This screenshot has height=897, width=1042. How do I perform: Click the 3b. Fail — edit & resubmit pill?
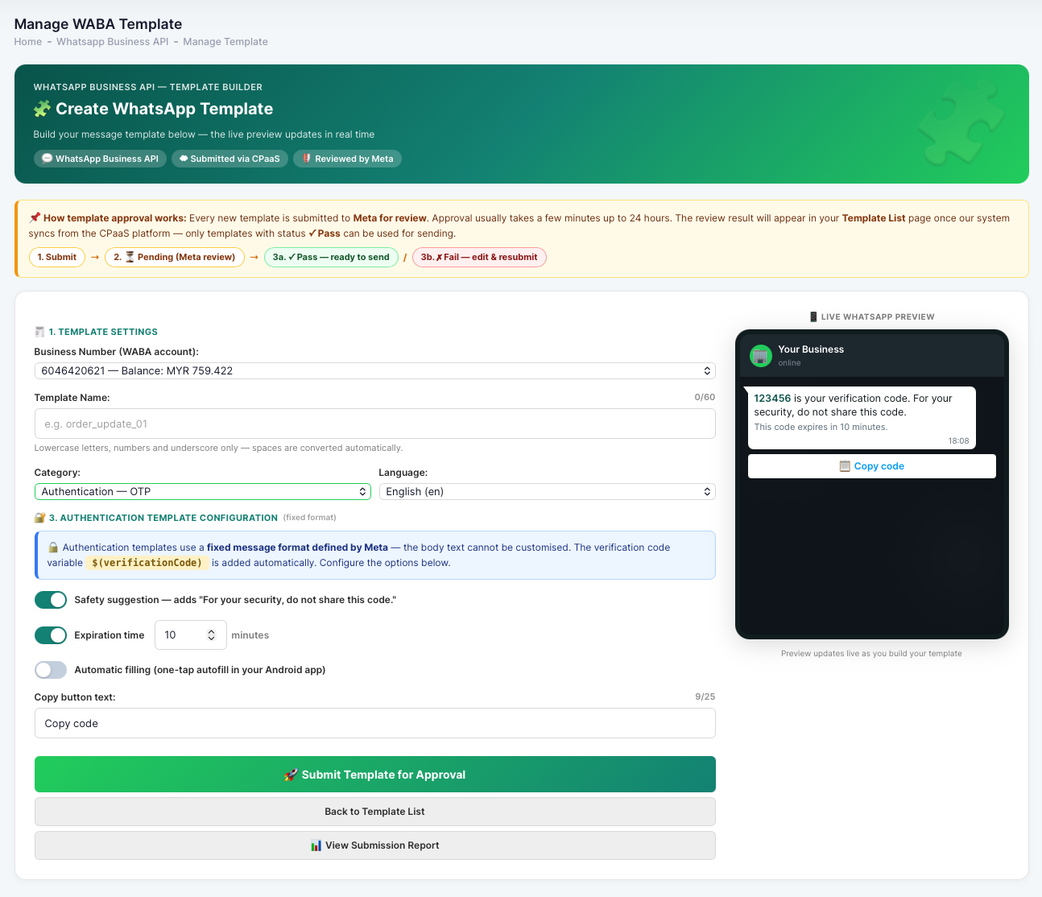[479, 258]
